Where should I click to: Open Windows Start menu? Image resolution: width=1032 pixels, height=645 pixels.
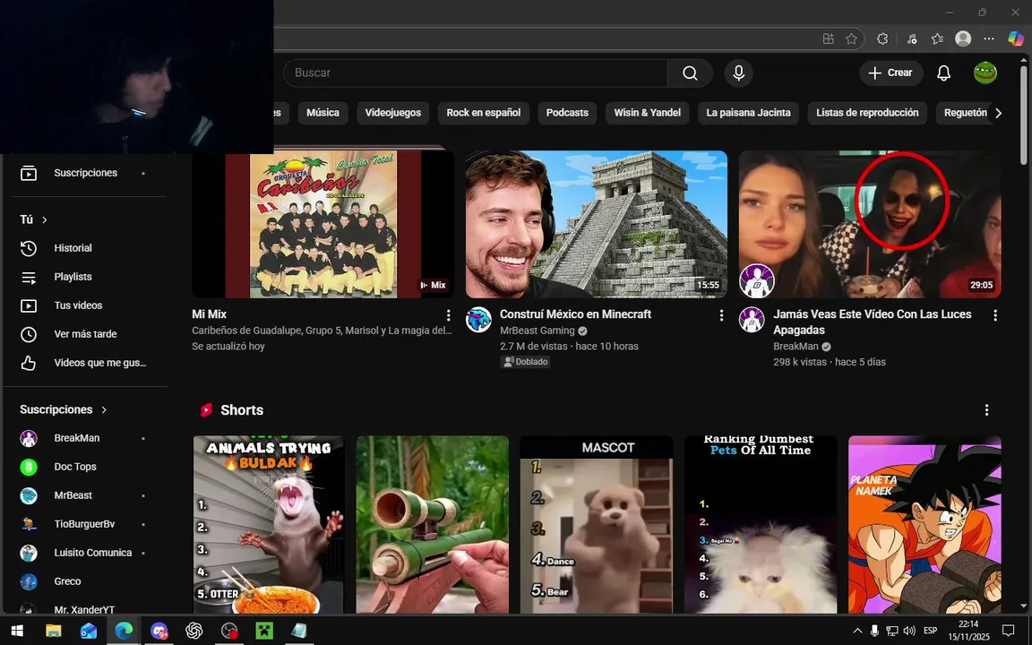coord(17,631)
